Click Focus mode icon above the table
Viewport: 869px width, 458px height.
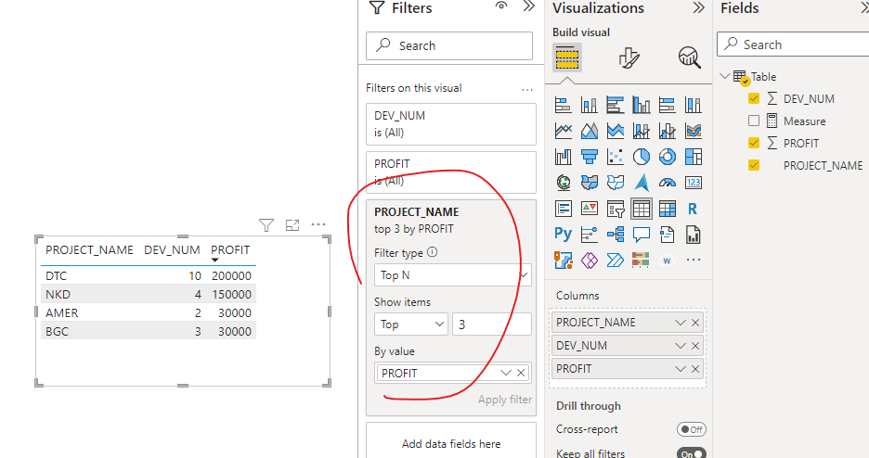point(292,225)
